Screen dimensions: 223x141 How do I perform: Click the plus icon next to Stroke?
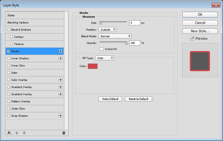(x=61, y=51)
